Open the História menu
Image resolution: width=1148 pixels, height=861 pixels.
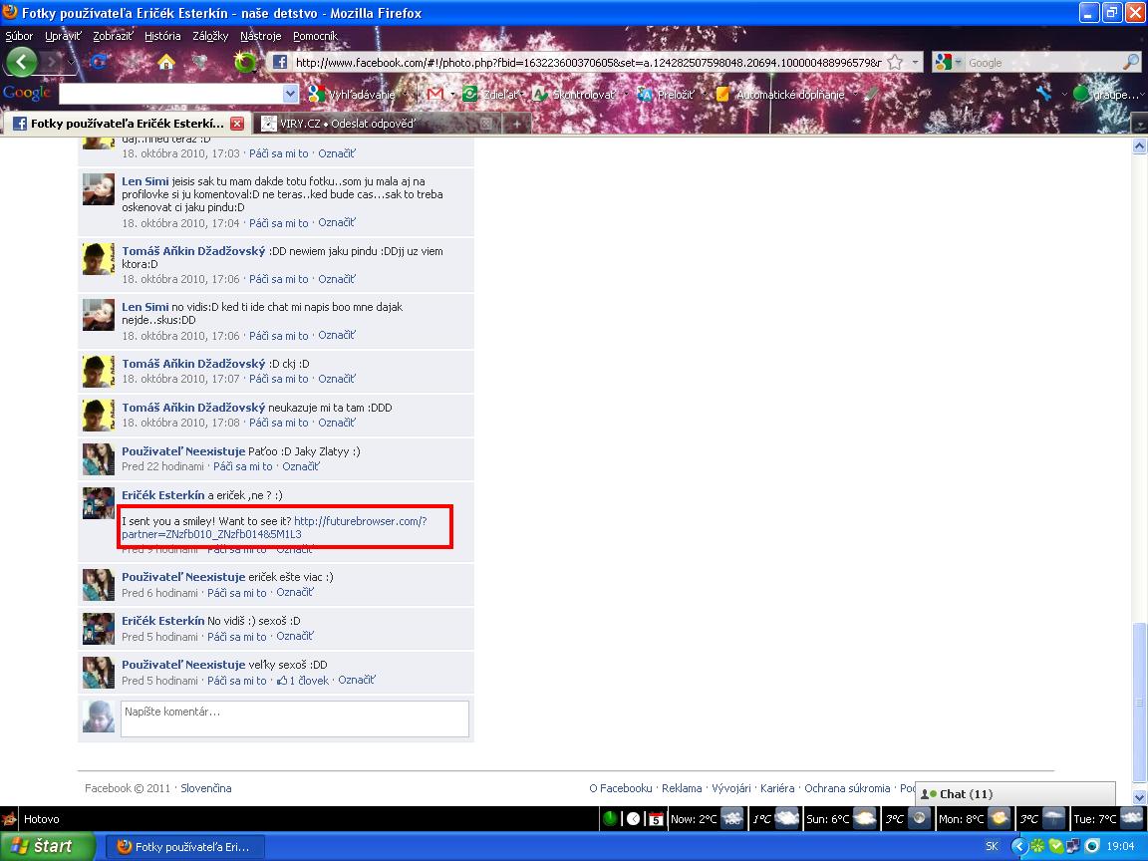point(162,36)
